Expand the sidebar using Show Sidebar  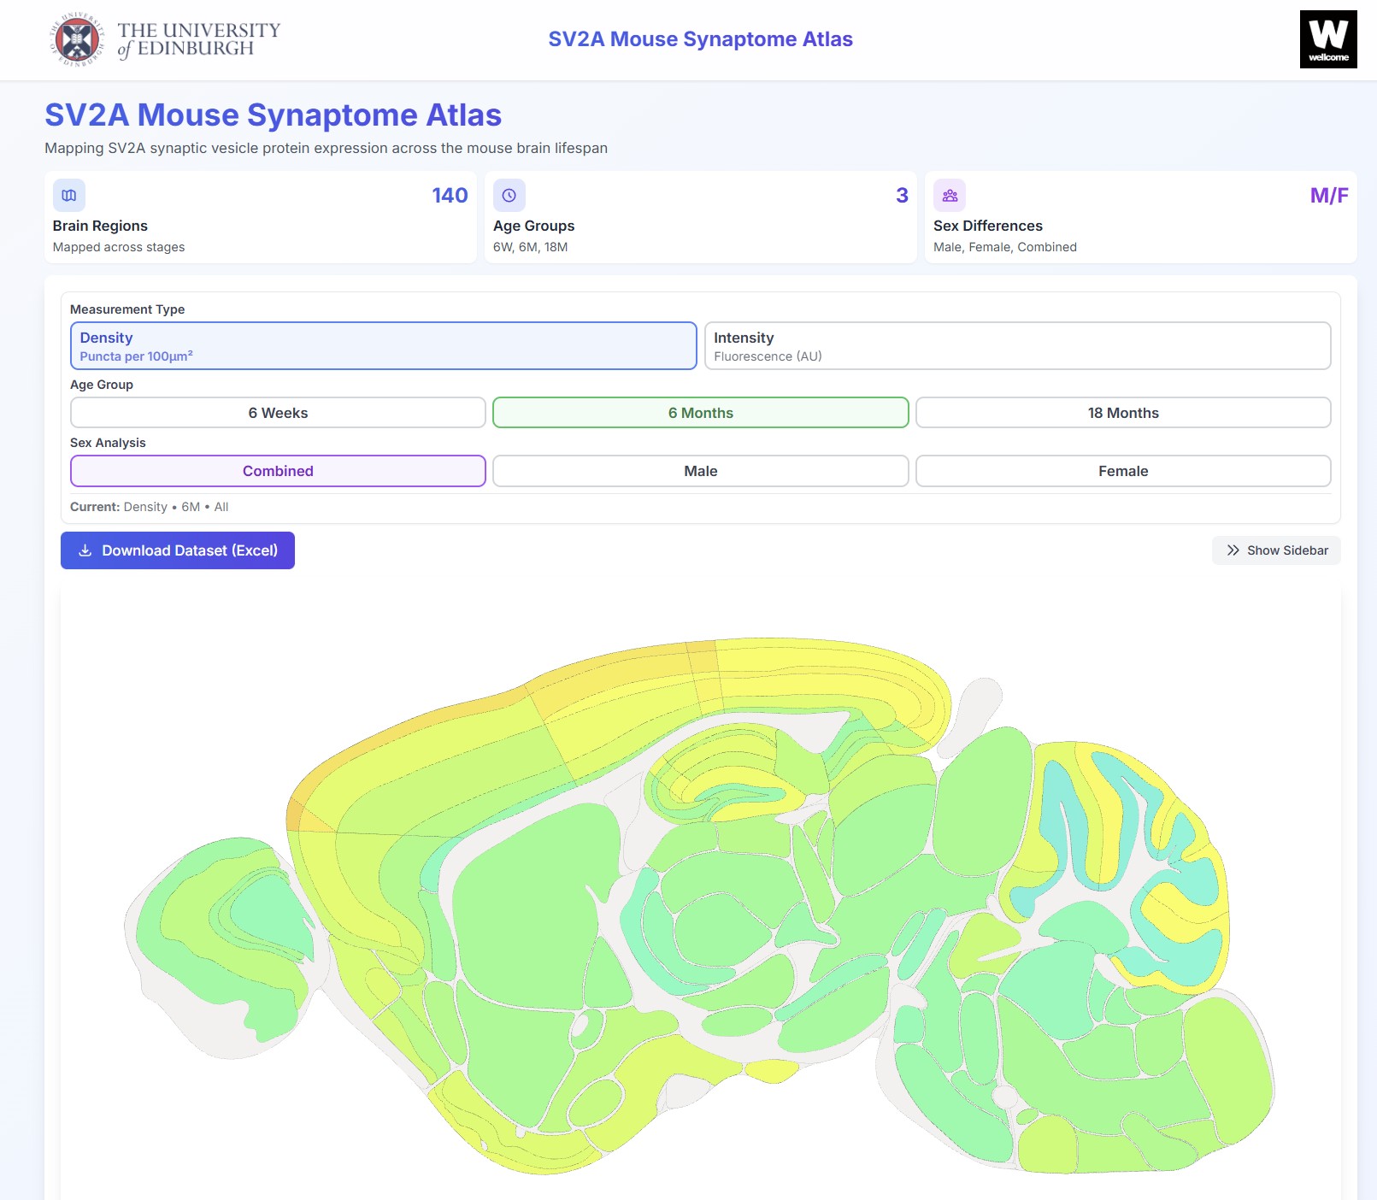[x=1275, y=550]
